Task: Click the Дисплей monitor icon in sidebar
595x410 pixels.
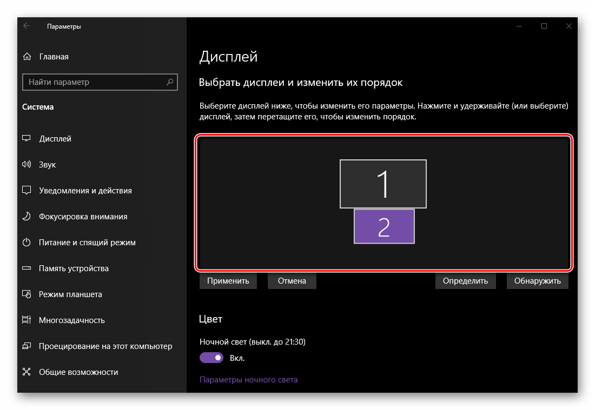Action: (27, 139)
